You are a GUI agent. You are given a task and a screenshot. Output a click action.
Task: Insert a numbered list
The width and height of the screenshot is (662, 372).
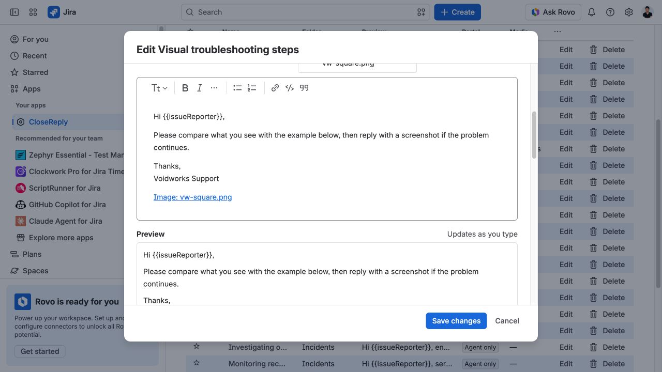[x=252, y=88]
